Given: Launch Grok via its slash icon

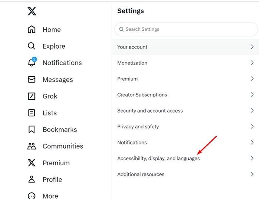Looking at the screenshot, I should 31,96.
